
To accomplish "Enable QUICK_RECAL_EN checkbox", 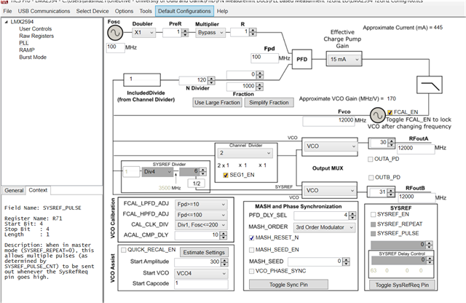I will tap(123, 250).
